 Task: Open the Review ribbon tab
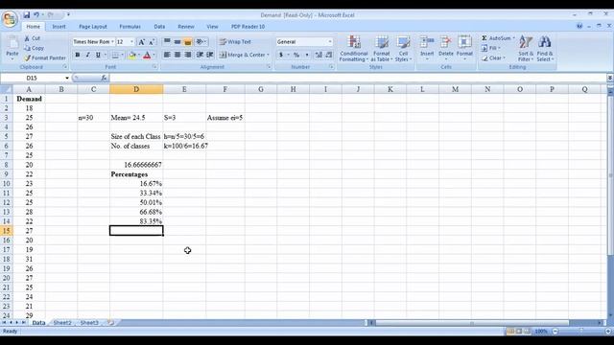click(186, 27)
